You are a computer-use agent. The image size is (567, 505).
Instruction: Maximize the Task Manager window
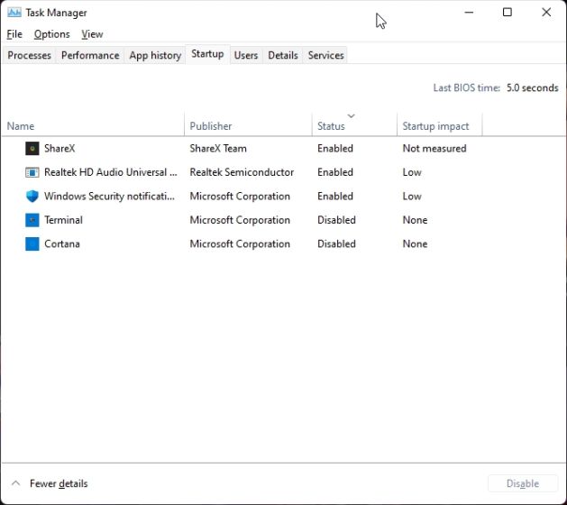coord(508,13)
